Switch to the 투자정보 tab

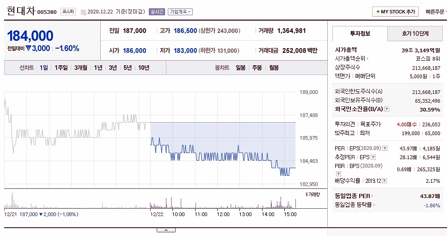click(x=360, y=34)
